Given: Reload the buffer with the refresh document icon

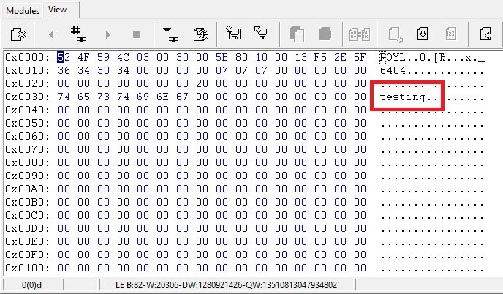Looking at the screenshot, I should click(x=201, y=34).
